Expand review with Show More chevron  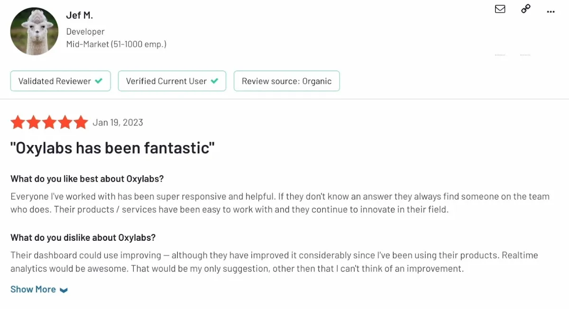click(x=64, y=290)
